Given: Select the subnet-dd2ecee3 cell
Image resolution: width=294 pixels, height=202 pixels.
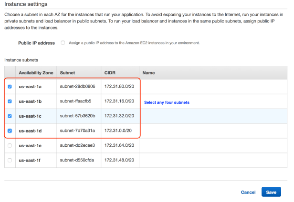Looking at the screenshot, I should (77, 145).
